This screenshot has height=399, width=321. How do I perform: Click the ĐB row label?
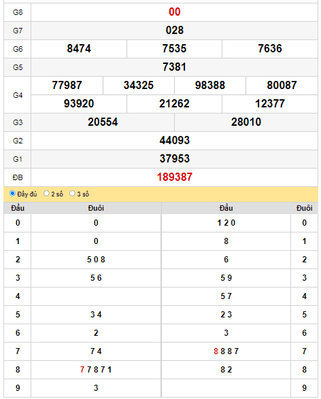(x=18, y=177)
